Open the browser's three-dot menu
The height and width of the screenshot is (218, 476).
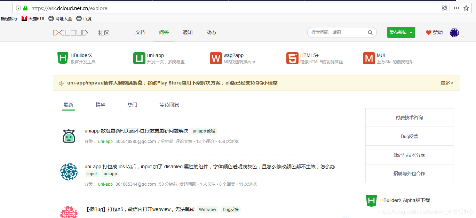[x=456, y=8]
